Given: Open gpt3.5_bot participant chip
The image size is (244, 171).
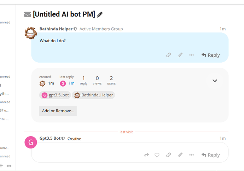Looking at the screenshot, I should pos(55,95).
